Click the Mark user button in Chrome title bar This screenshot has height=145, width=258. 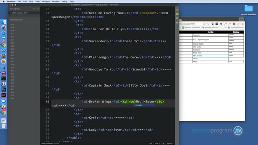(x=241, y=19)
